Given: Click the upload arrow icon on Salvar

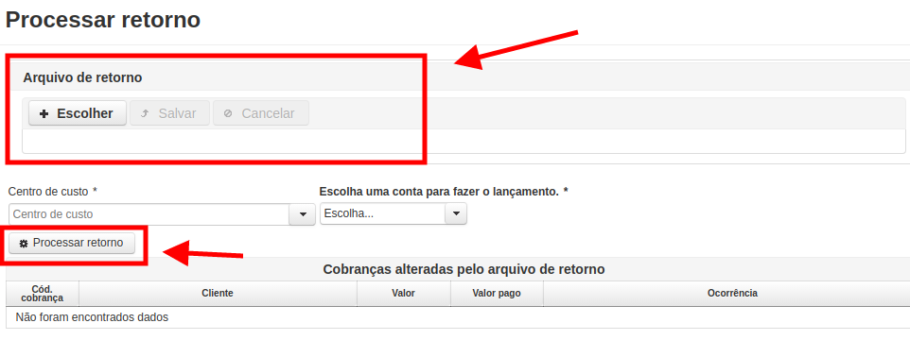Looking at the screenshot, I should click(145, 114).
